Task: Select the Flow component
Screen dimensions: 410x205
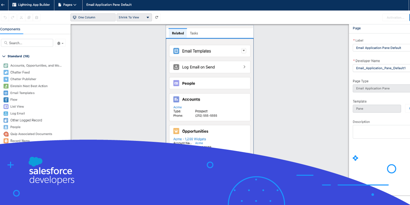Action: (10, 100)
